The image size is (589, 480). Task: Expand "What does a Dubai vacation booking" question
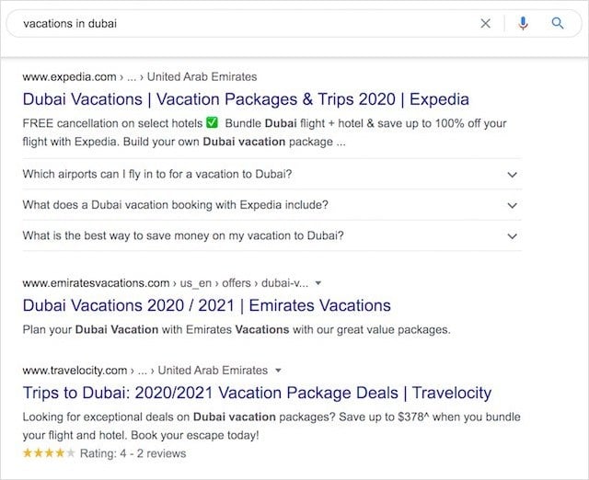tap(513, 205)
